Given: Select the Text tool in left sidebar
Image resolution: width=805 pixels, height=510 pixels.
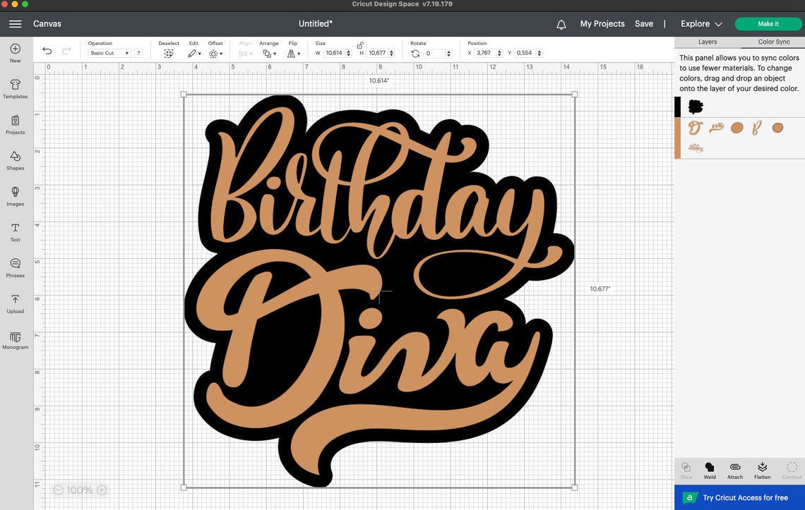Looking at the screenshot, I should [15, 231].
